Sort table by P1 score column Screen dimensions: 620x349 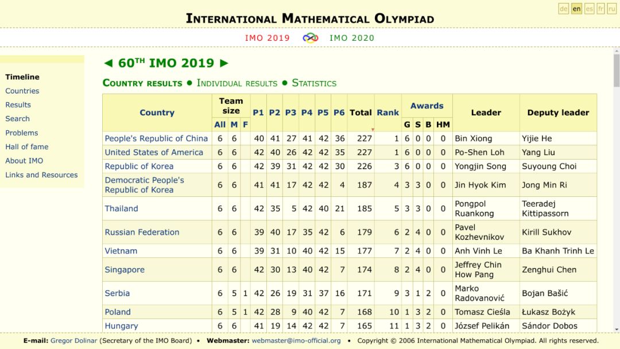point(258,113)
